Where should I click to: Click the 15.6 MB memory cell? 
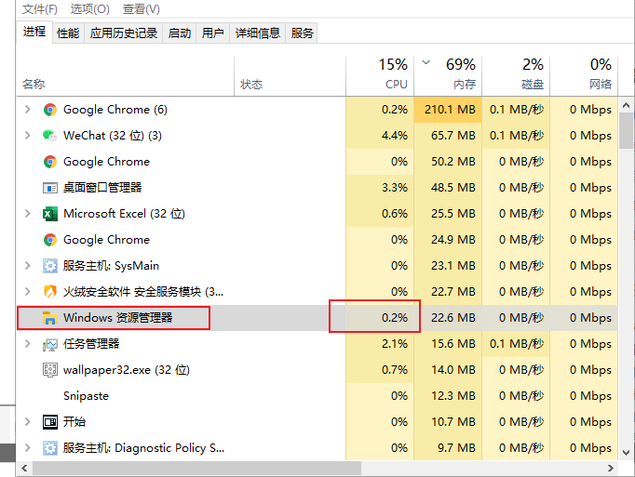pos(448,344)
